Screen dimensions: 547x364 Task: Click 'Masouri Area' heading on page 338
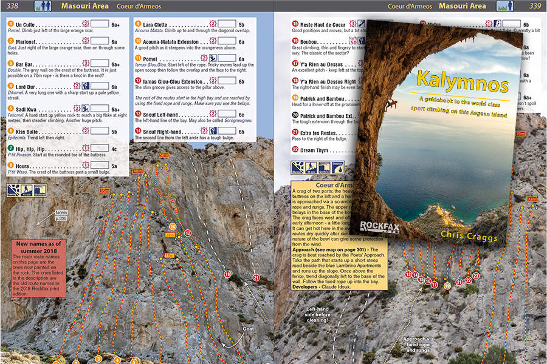click(84, 6)
